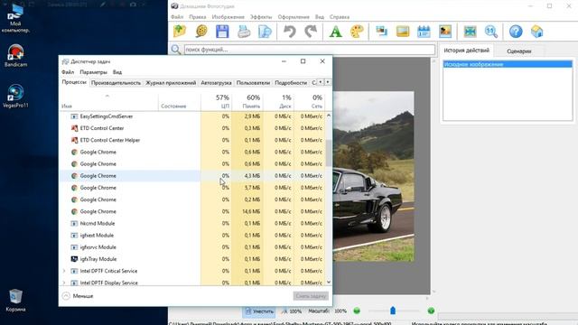Click the framed landscape picture icon
This screenshot has height=325, width=578.
[403, 32]
